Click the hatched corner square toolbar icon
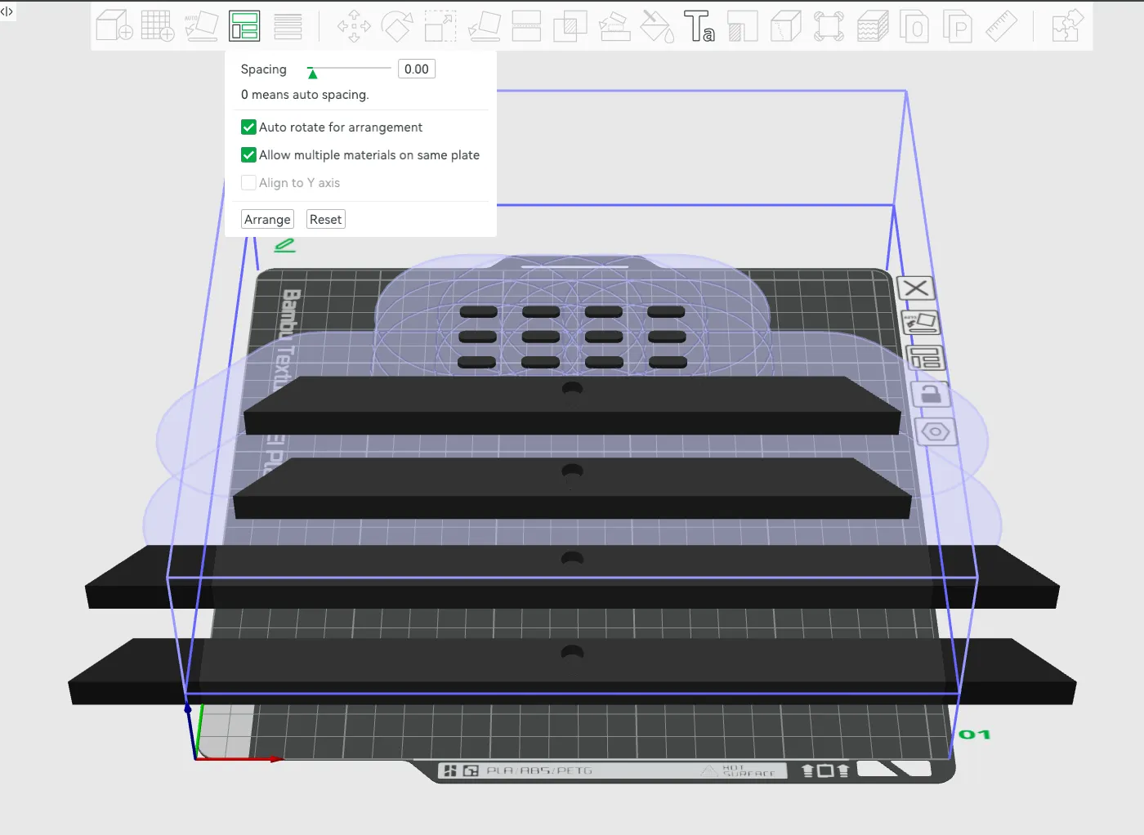The image size is (1144, 835). 743,25
